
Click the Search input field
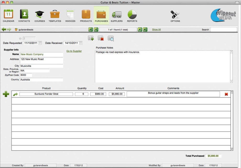pos(223,30)
